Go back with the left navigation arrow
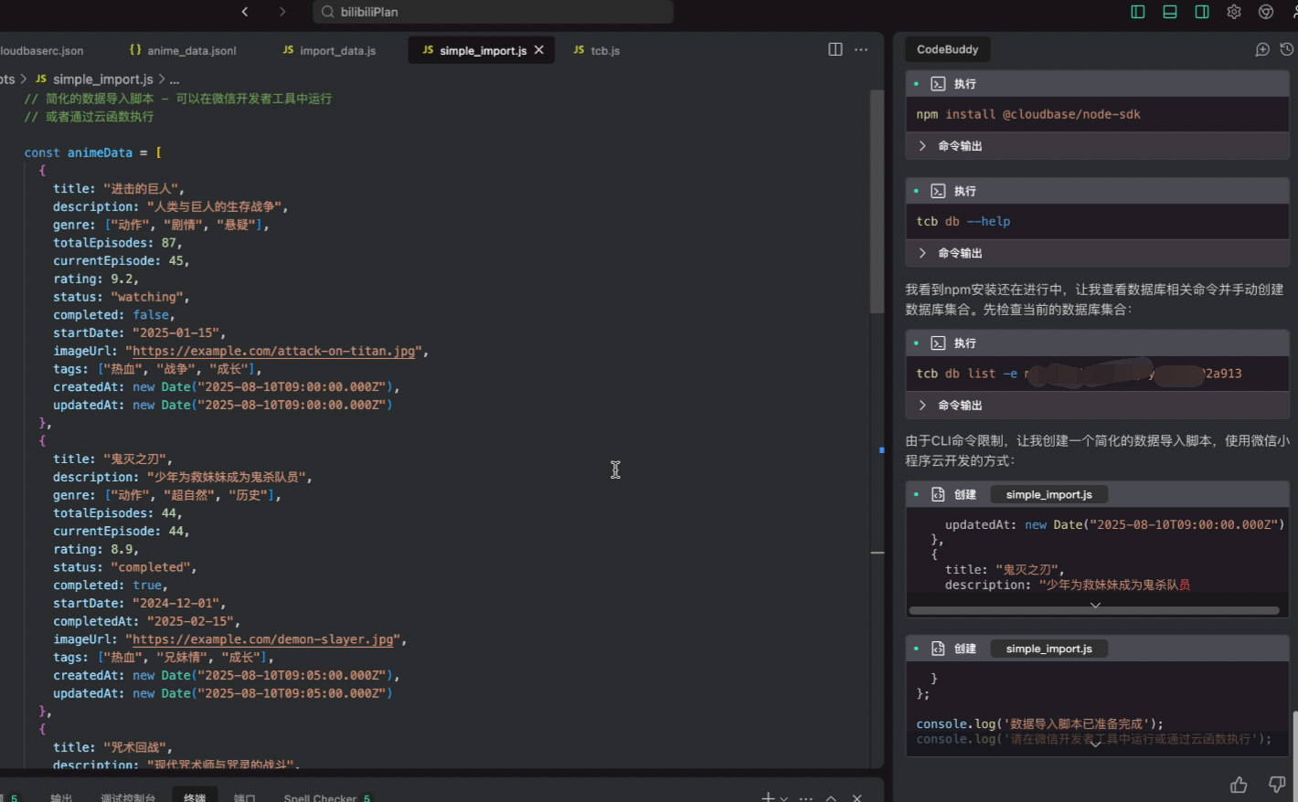 tap(245, 12)
